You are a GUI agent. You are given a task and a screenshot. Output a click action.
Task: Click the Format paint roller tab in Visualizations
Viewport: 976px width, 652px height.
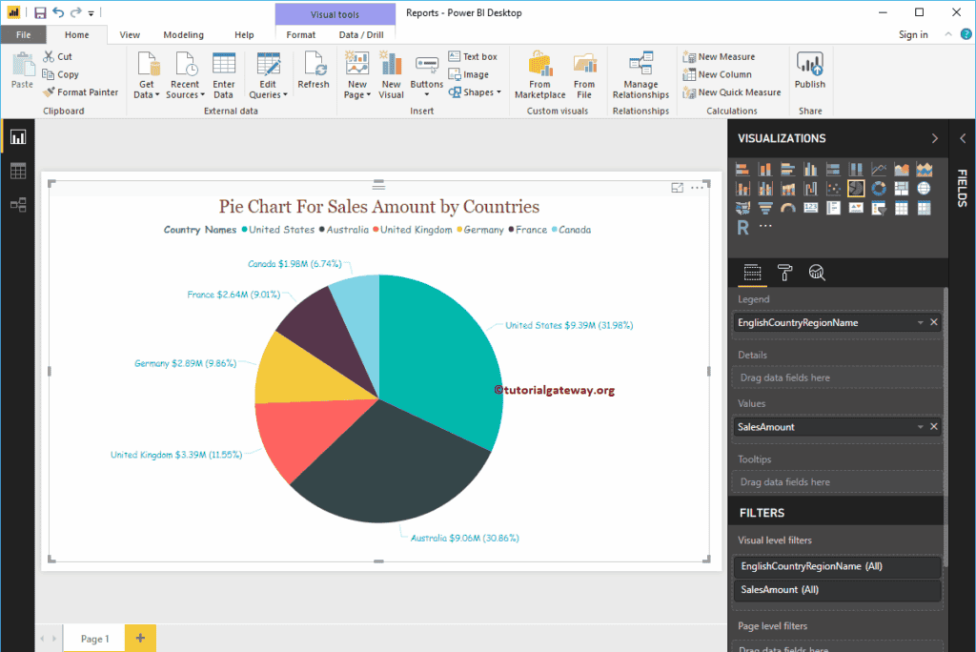click(784, 274)
